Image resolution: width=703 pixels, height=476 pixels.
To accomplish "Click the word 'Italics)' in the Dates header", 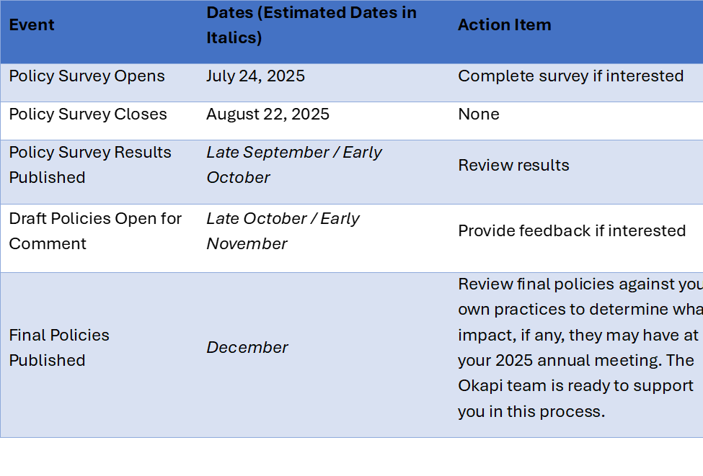I will 234,38.
